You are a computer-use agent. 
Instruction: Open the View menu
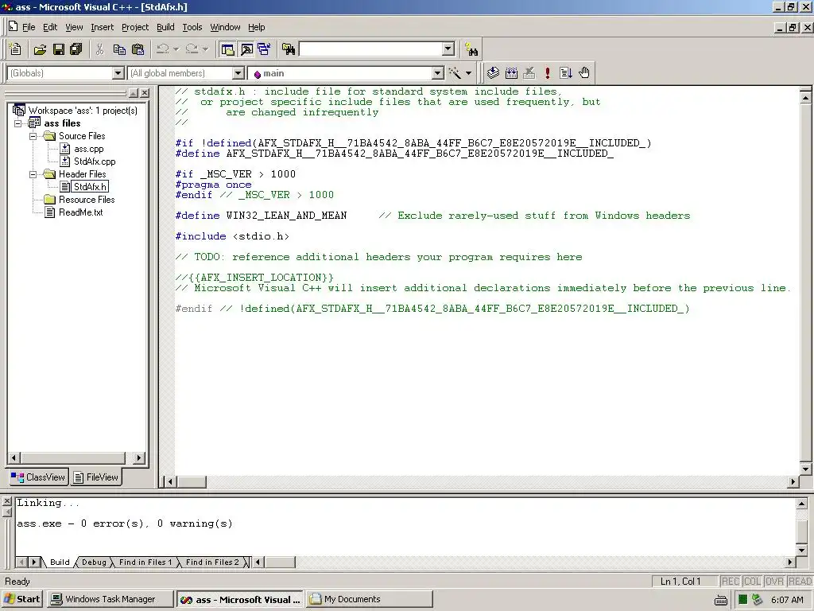[74, 27]
